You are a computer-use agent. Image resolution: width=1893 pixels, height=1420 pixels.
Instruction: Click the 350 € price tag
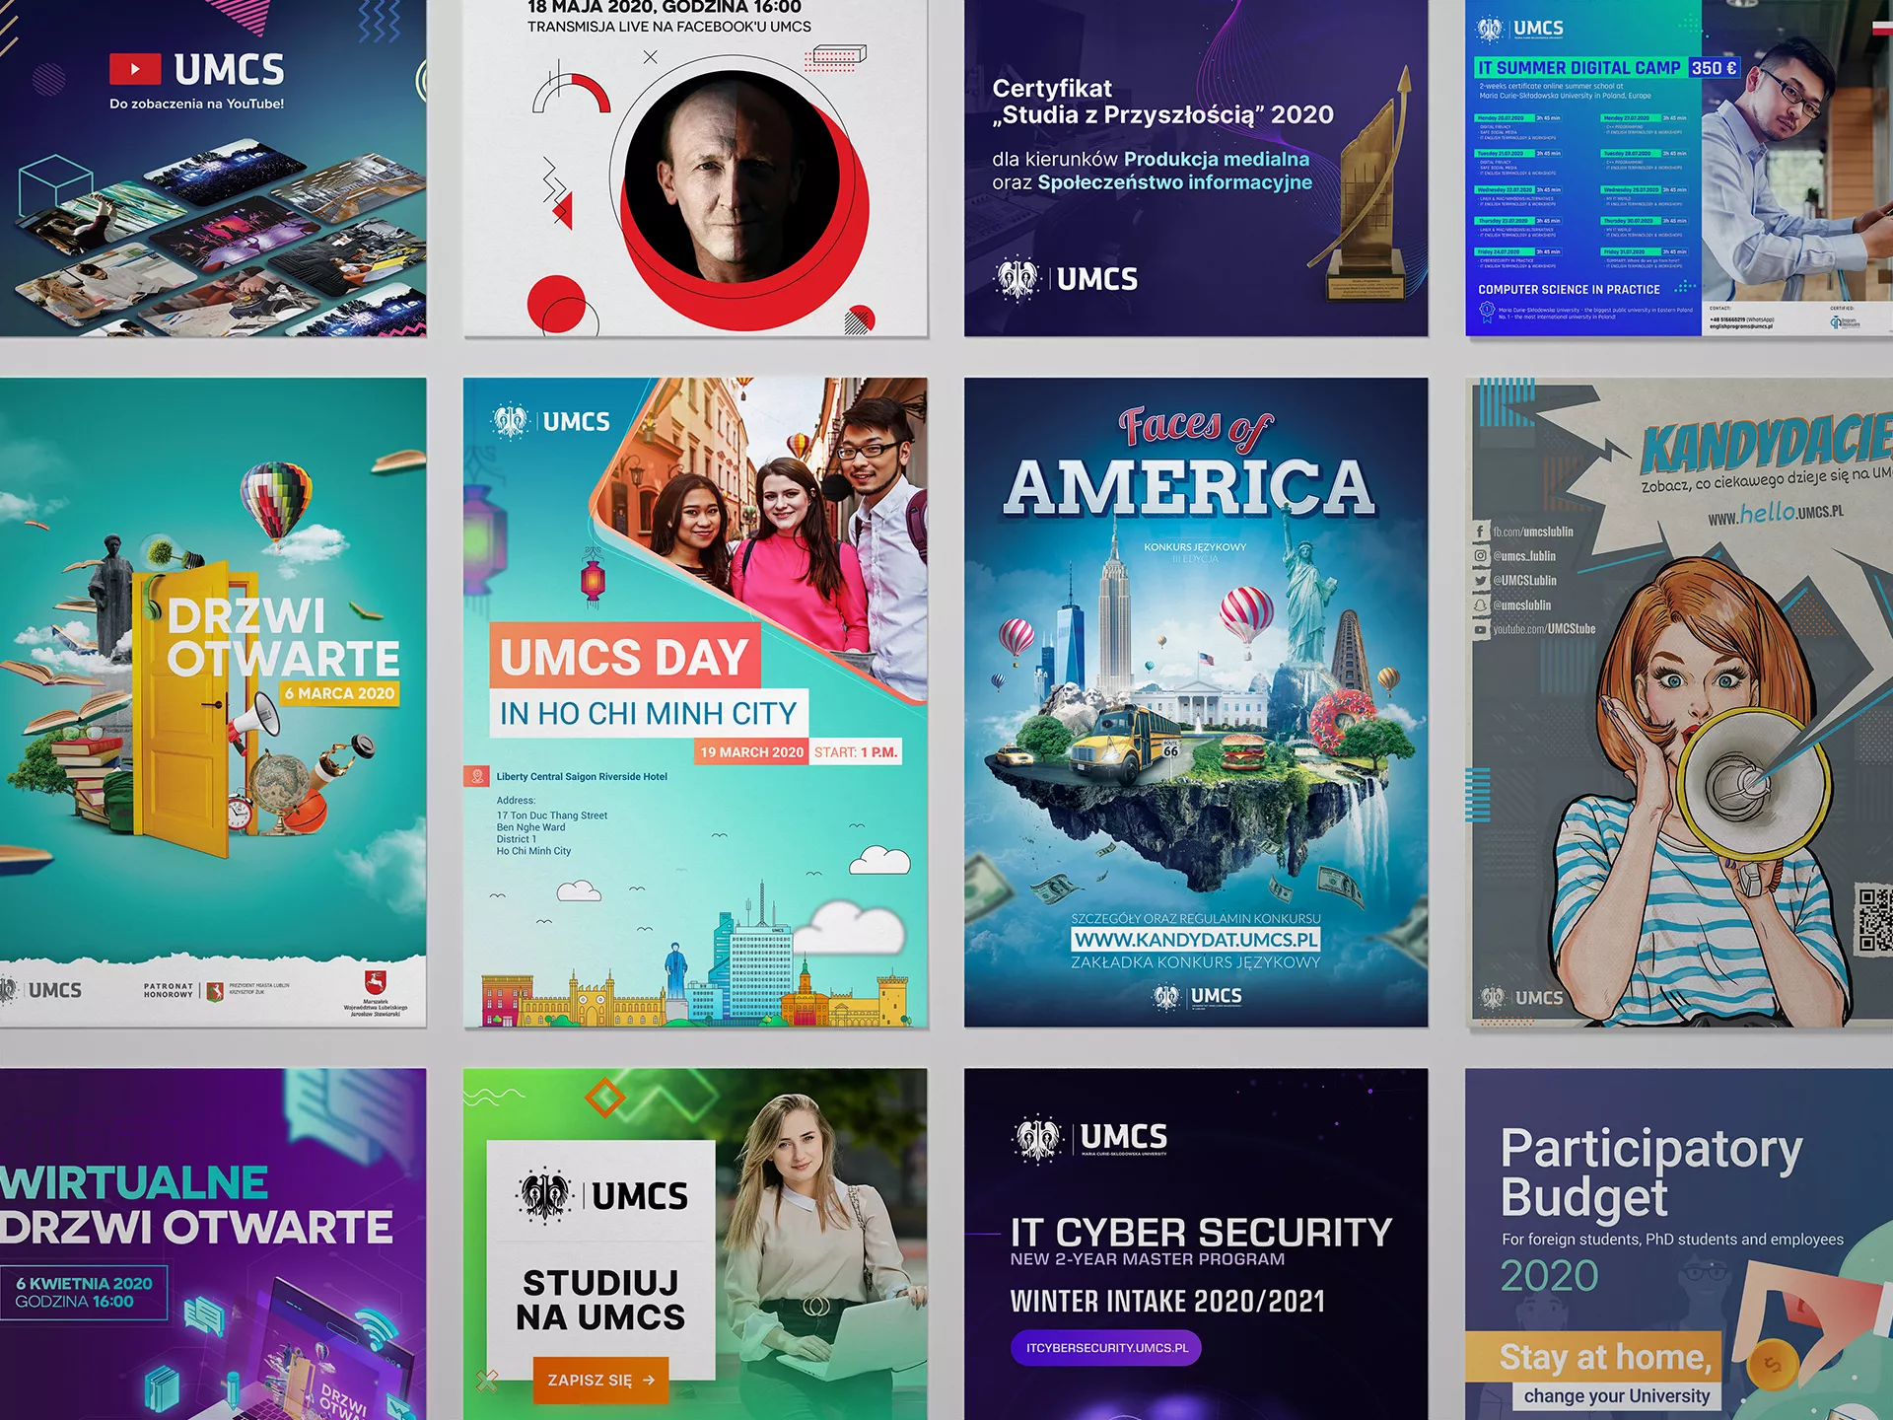(x=1715, y=68)
